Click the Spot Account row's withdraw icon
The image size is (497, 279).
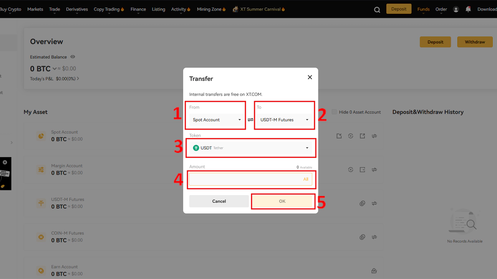(362, 136)
